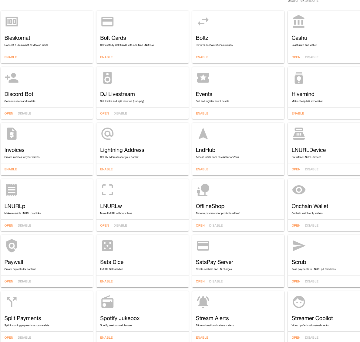This screenshot has height=342, width=360.
Task: Disable the LNURLw extension
Action: 120,225
